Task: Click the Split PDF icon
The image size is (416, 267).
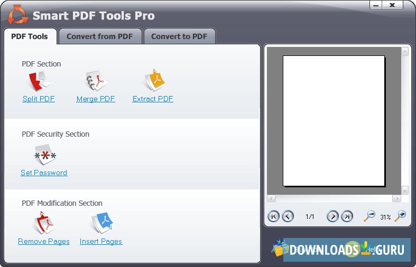Action: 39,81
